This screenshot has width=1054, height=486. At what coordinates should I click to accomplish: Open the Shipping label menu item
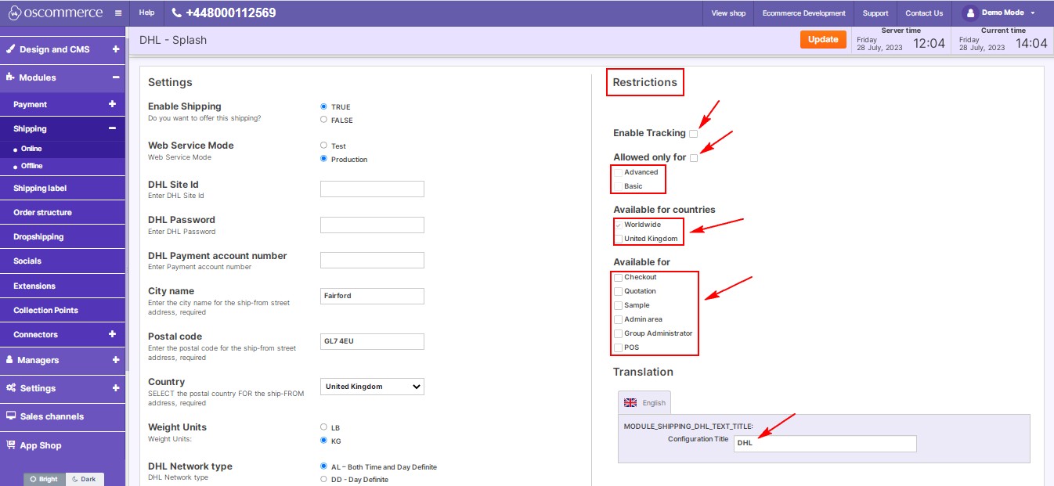click(40, 188)
